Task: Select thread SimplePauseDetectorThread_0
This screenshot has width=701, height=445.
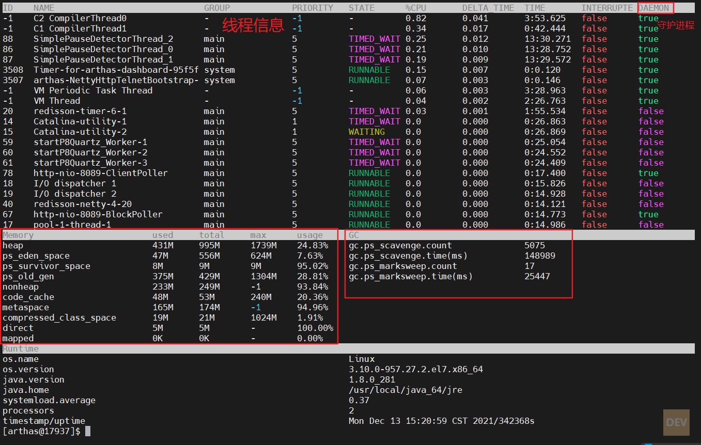Action: click(103, 49)
